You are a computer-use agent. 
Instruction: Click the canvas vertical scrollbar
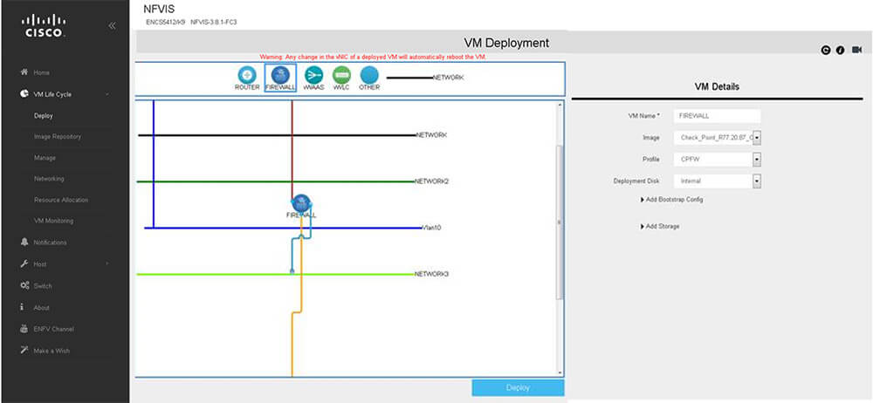[560, 222]
